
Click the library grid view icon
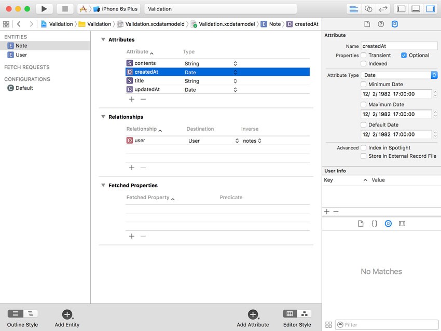[x=328, y=325]
